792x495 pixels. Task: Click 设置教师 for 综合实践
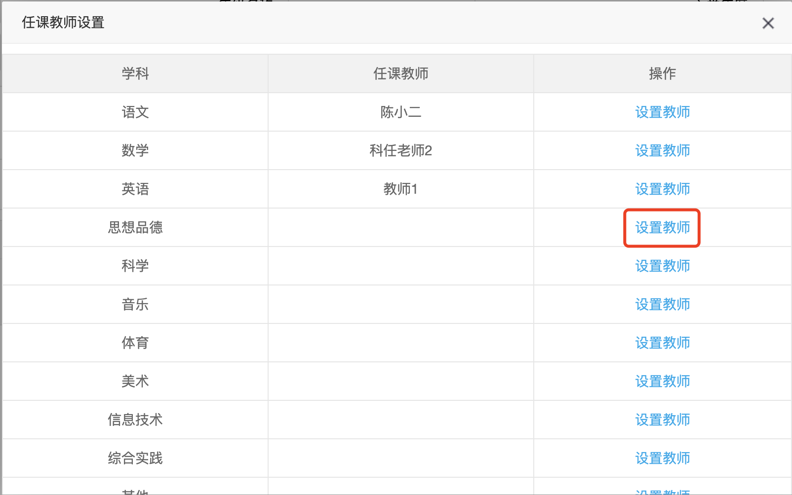[x=662, y=459]
